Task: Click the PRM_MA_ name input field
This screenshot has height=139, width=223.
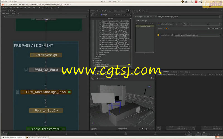Action: coord(201,24)
